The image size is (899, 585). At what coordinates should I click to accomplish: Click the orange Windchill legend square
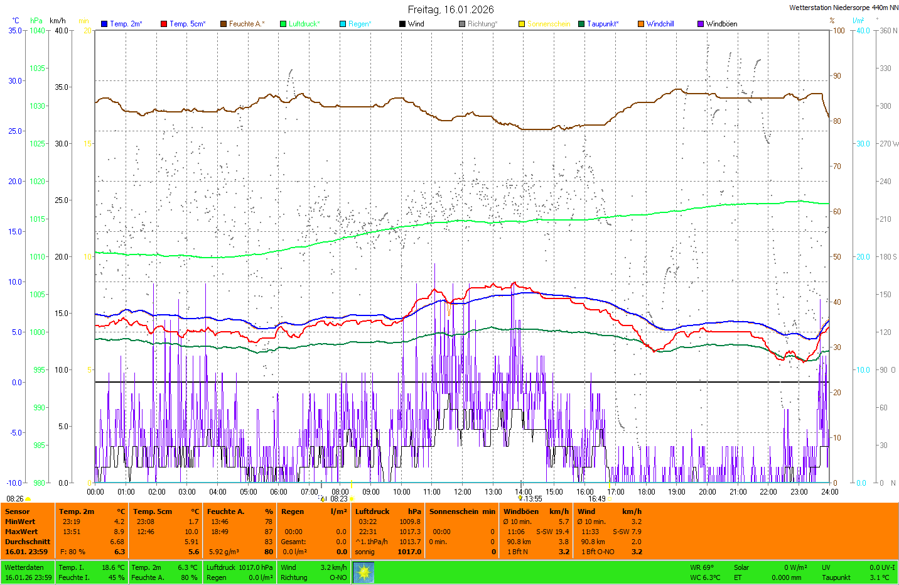641,24
